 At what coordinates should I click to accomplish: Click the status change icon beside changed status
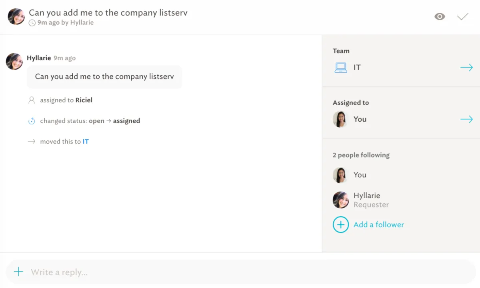coord(32,121)
